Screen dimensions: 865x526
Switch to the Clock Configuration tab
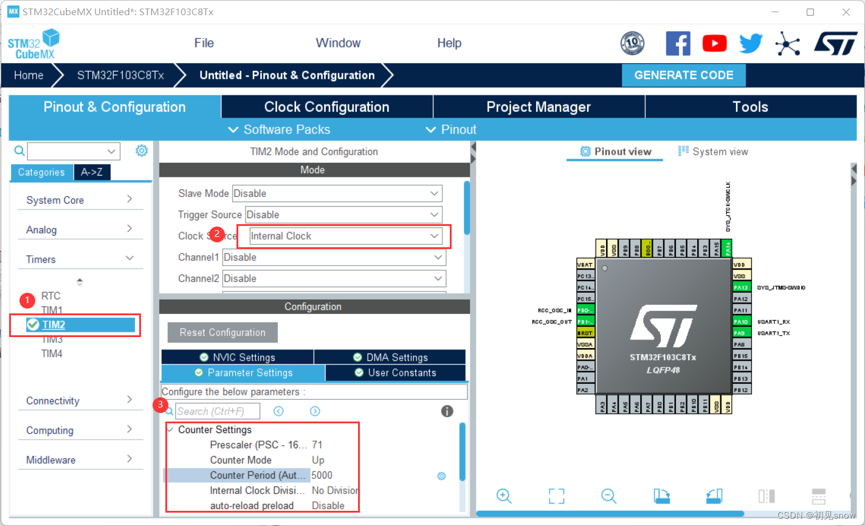(327, 107)
